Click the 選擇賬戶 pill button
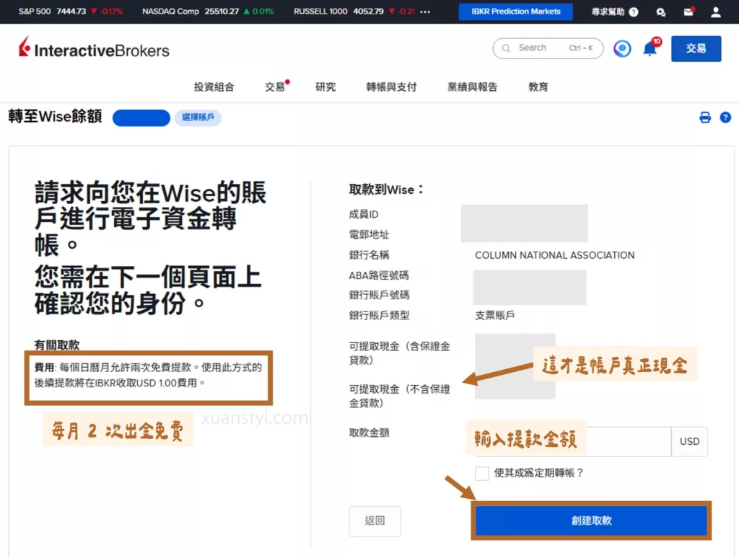 [198, 118]
